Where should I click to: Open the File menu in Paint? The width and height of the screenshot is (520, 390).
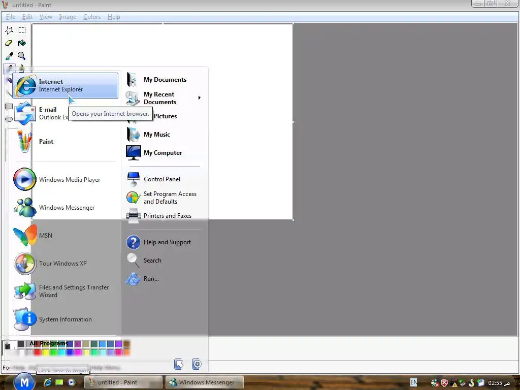[x=11, y=17]
